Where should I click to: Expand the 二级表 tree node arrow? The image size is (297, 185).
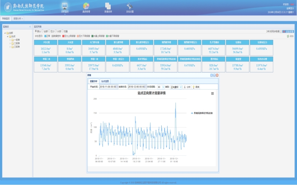[x=10, y=43]
